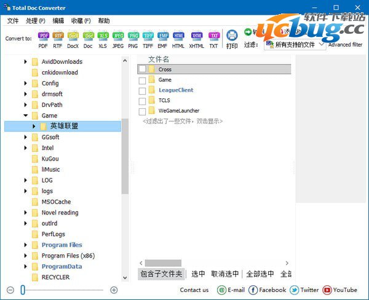Convert documents to XLS
The height and width of the screenshot is (300, 369).
tap(103, 36)
